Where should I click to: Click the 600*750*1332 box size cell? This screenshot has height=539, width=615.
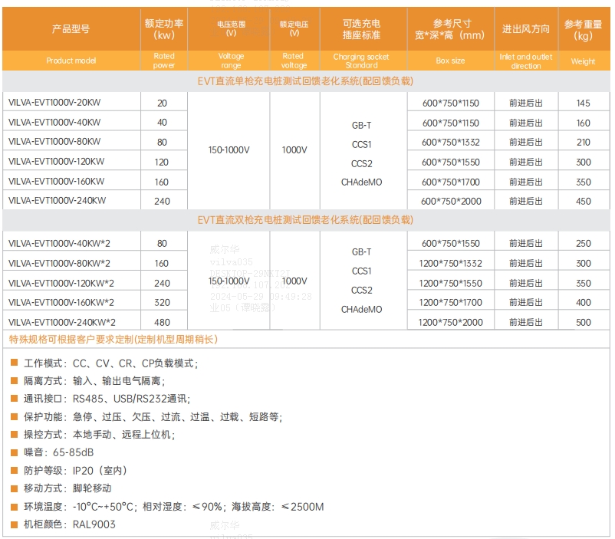pyautogui.click(x=450, y=143)
